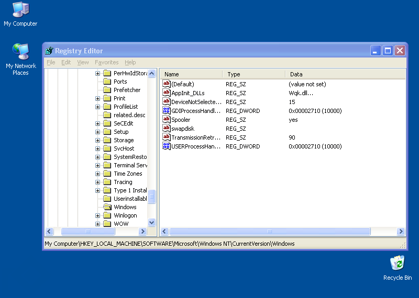
Task: Sort values by the Type column header
Action: click(254, 74)
